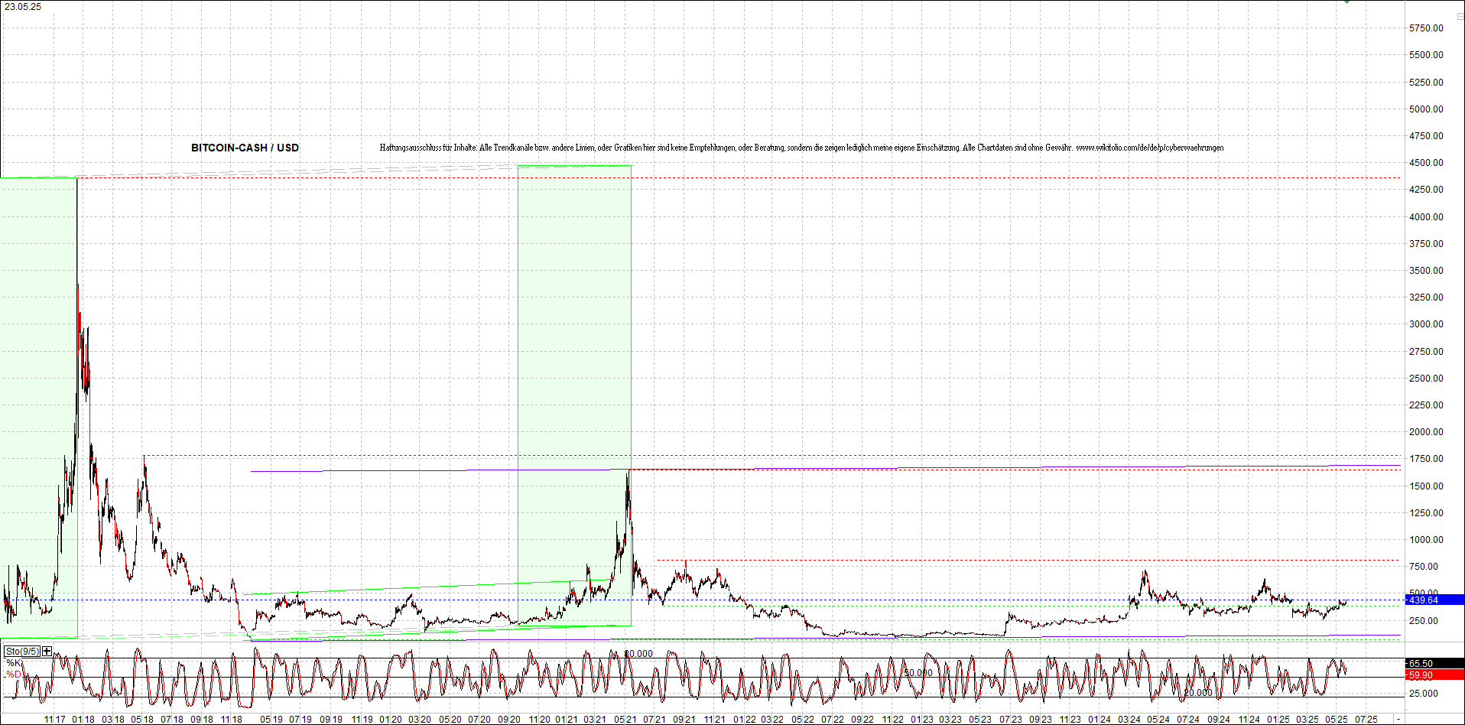1465x725 pixels.
Task: Click the BITCOIN-CASH / USD chart title
Action: [245, 148]
